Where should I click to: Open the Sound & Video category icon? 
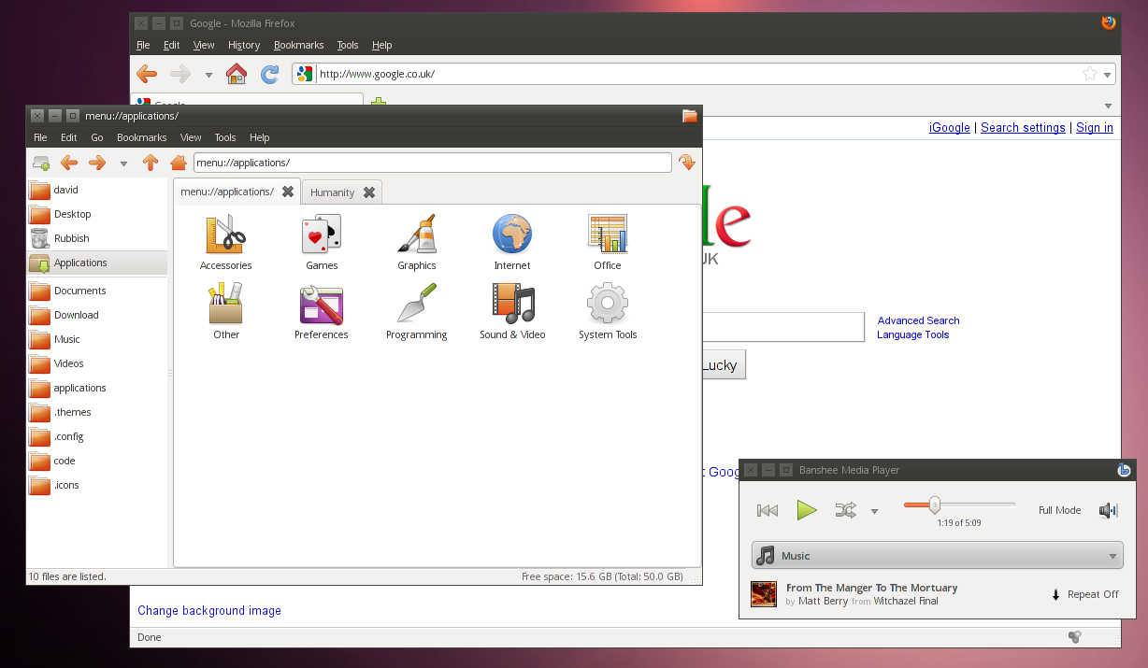(512, 304)
